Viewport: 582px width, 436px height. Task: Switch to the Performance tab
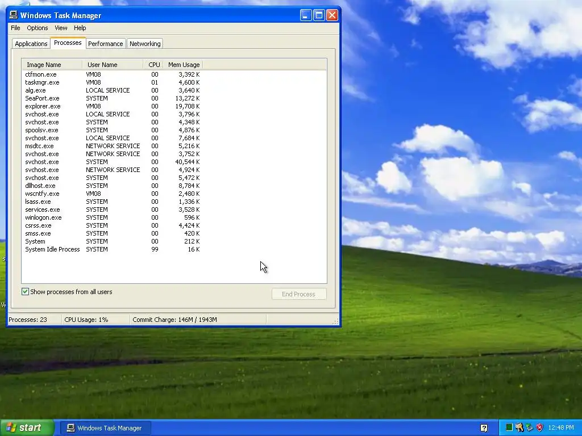[105, 44]
